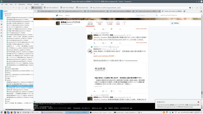Switch to the first Tweets with replies tab
The height and width of the screenshot is (114, 203).
pos(49,11)
